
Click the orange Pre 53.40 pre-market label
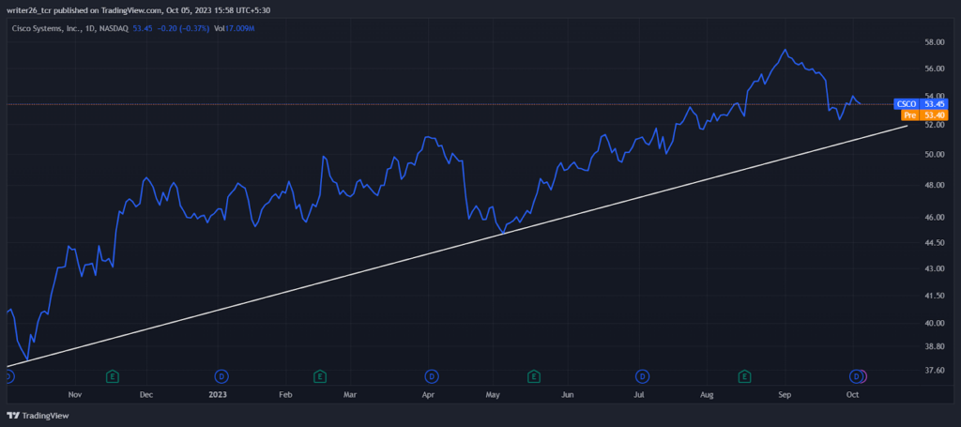(924, 114)
